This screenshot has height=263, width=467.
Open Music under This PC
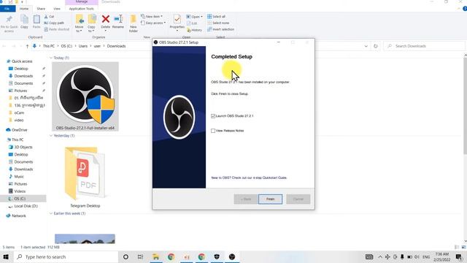(19, 177)
